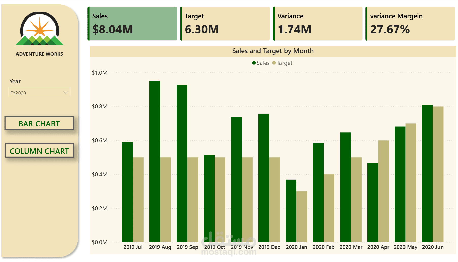Select the Variance 1.74M card
The image size is (458, 262).
point(318,24)
